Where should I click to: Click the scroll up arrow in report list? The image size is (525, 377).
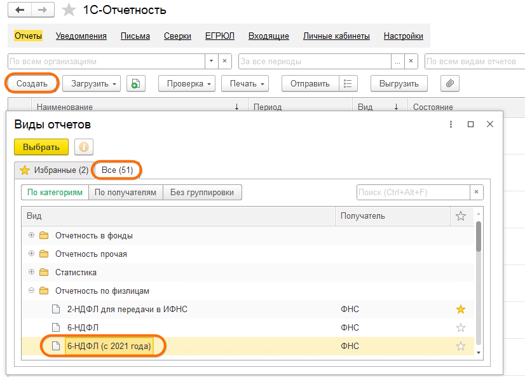[479, 213]
